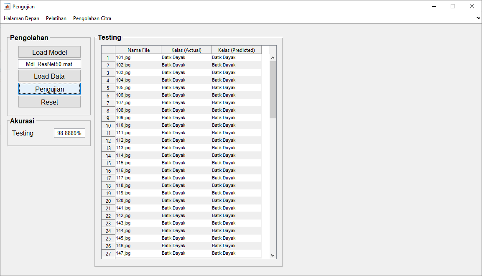The width and height of the screenshot is (482, 276).
Task: Open the Pengolahan Citra menu
Action: 92,18
